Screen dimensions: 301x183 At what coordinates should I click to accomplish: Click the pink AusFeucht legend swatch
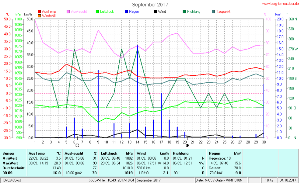click(x=69, y=12)
